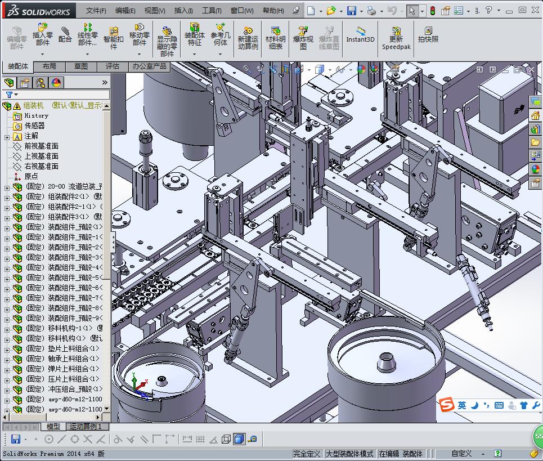Open the DisplayManager color ball tab
The image size is (543, 461).
pyautogui.click(x=56, y=83)
